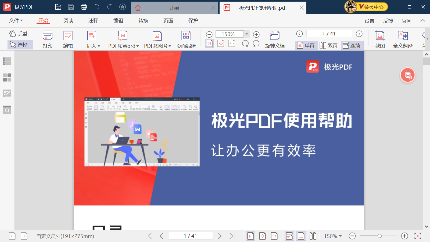Open the 保护 protection tab

(x=193, y=20)
